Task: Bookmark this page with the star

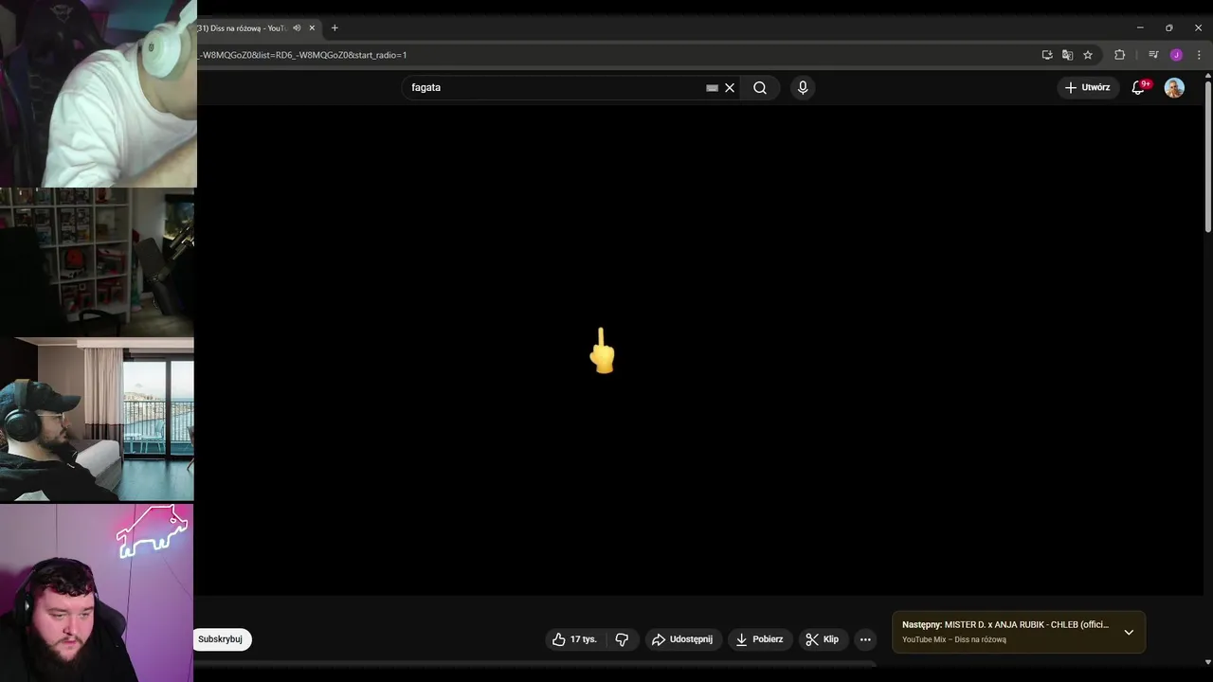Action: click(x=1088, y=55)
